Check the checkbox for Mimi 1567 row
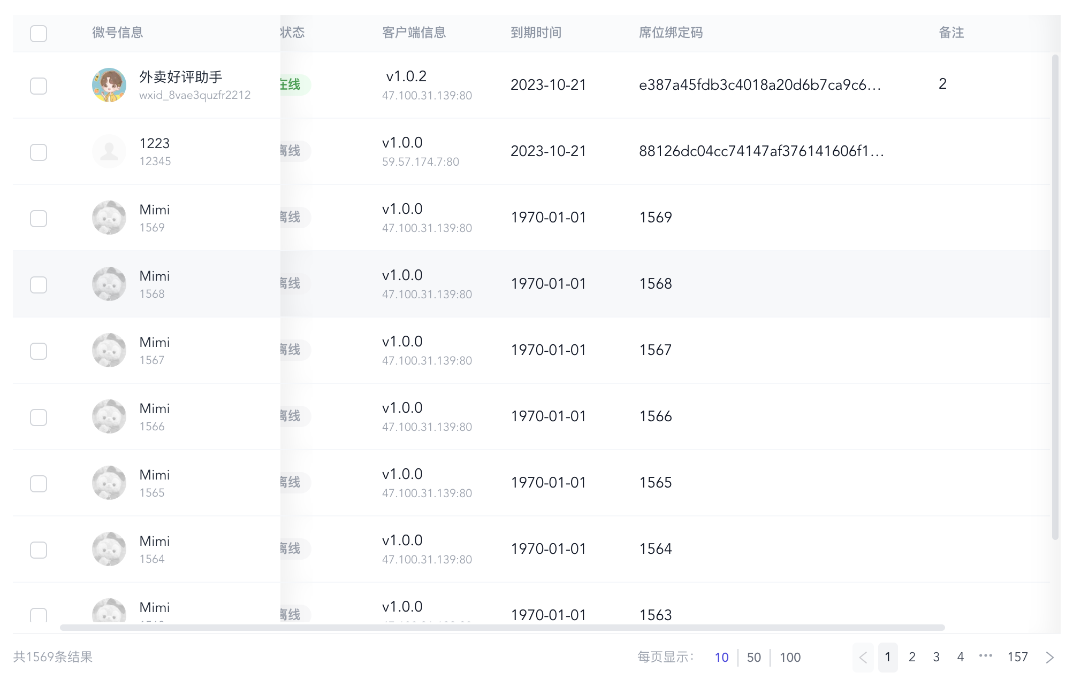The height and width of the screenshot is (680, 1081). pyautogui.click(x=38, y=350)
